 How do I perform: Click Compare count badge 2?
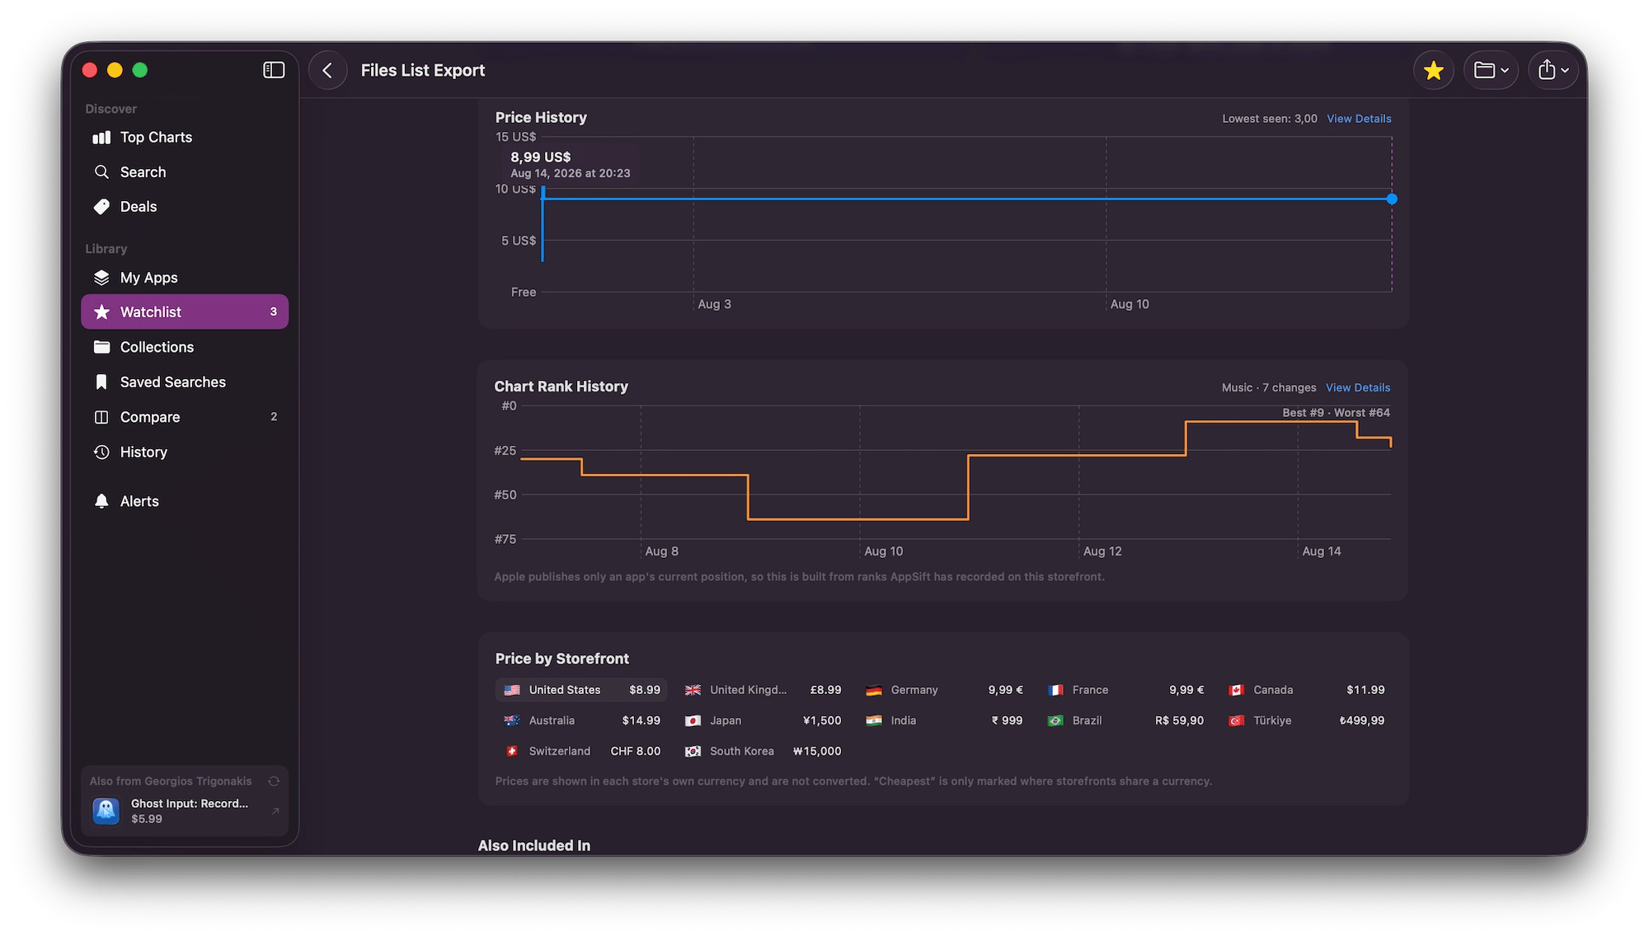pos(274,417)
